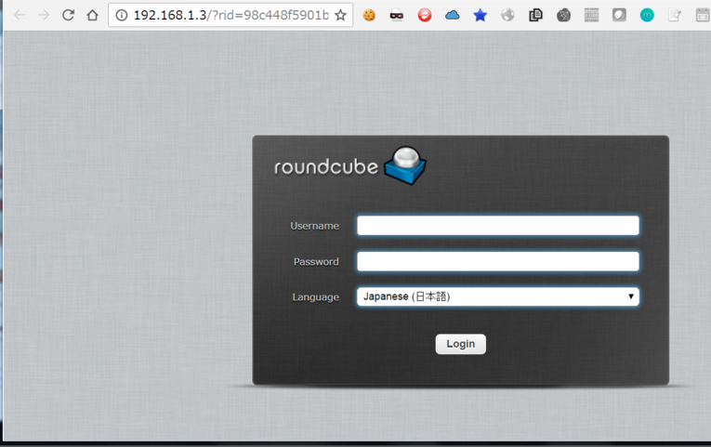Click the Roundcube cube logo
711x447 pixels.
click(405, 165)
